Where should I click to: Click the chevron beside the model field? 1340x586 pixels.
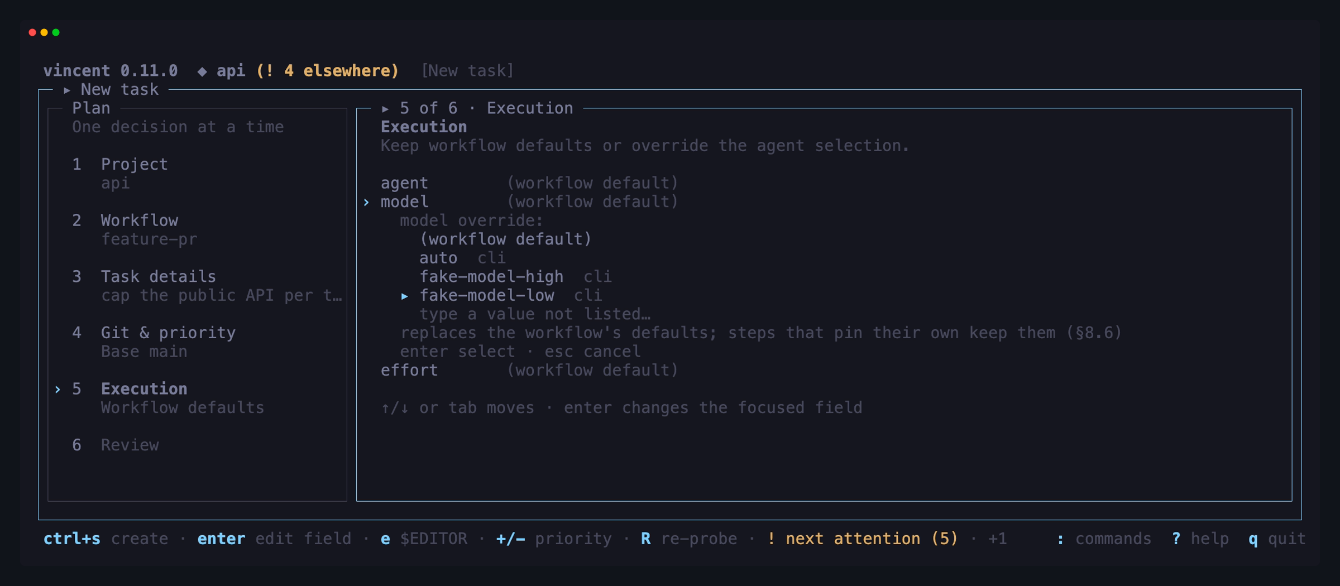(366, 202)
